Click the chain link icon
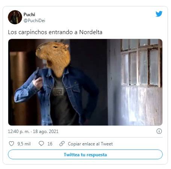The width and height of the screenshot is (171, 169). tap(62, 144)
